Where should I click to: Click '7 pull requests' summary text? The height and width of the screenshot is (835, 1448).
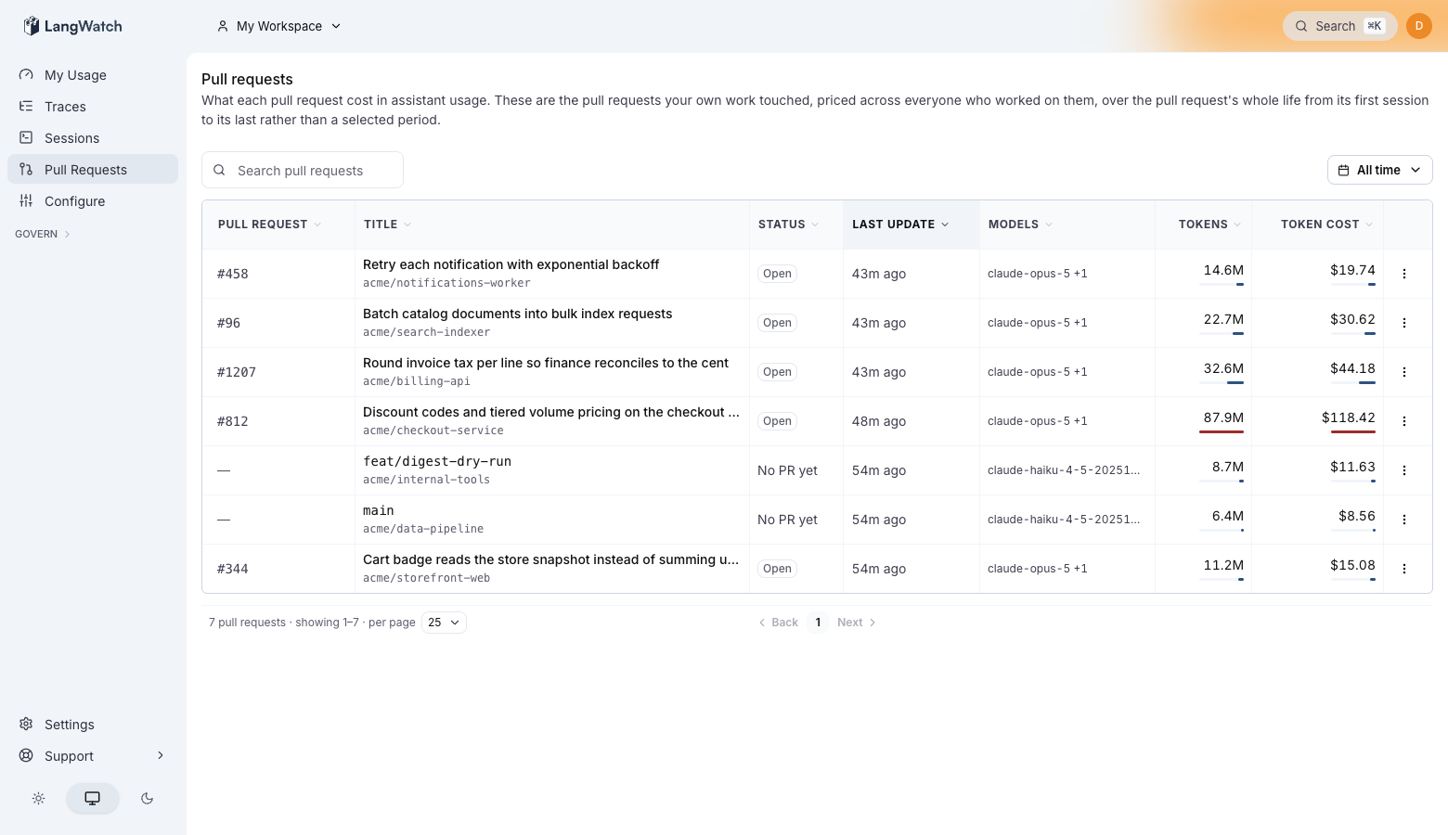click(x=247, y=623)
